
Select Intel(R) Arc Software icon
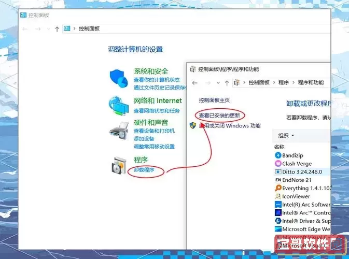tap(278, 205)
